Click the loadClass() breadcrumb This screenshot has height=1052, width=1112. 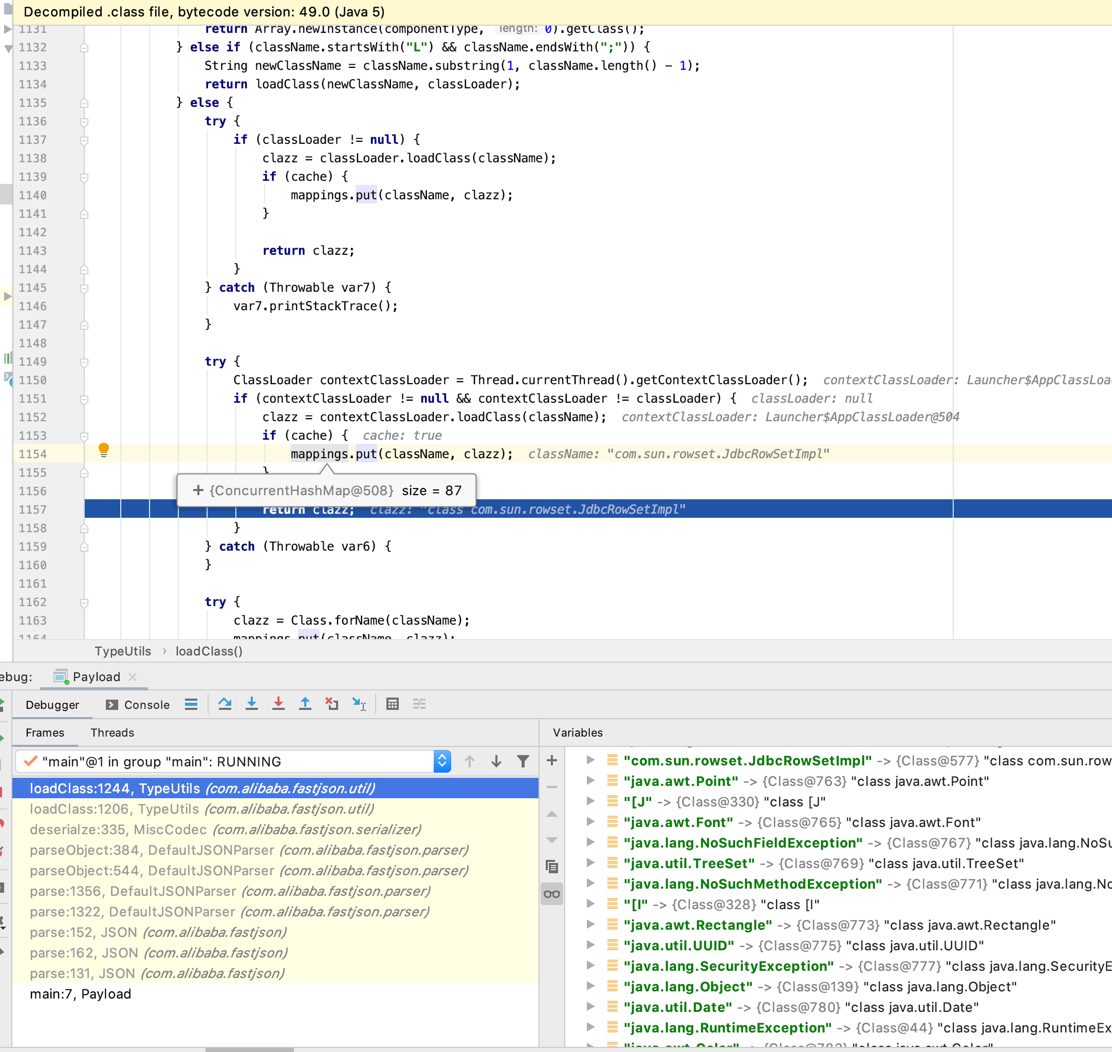(x=209, y=651)
